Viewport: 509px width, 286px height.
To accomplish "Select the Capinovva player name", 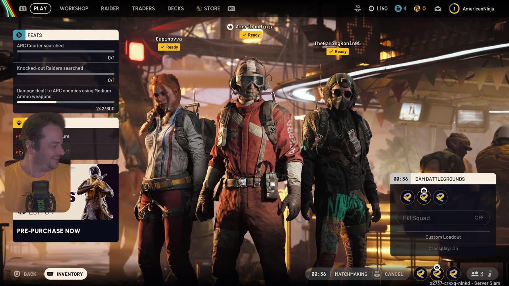I will tap(169, 39).
